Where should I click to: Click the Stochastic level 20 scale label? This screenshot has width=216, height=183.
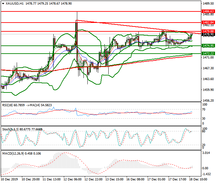tap(204, 145)
